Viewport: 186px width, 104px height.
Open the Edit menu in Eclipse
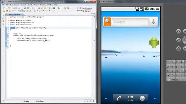click(7, 5)
